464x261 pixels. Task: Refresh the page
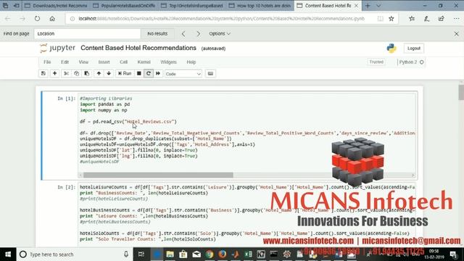(x=37, y=19)
